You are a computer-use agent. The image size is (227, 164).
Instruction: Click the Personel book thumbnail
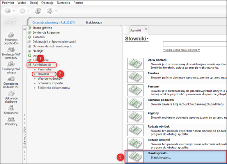[x=135, y=90]
